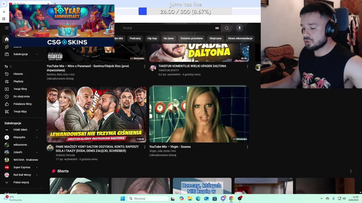Select the Hip-hop filter chip
The width and height of the screenshot is (362, 203).
point(152,38)
